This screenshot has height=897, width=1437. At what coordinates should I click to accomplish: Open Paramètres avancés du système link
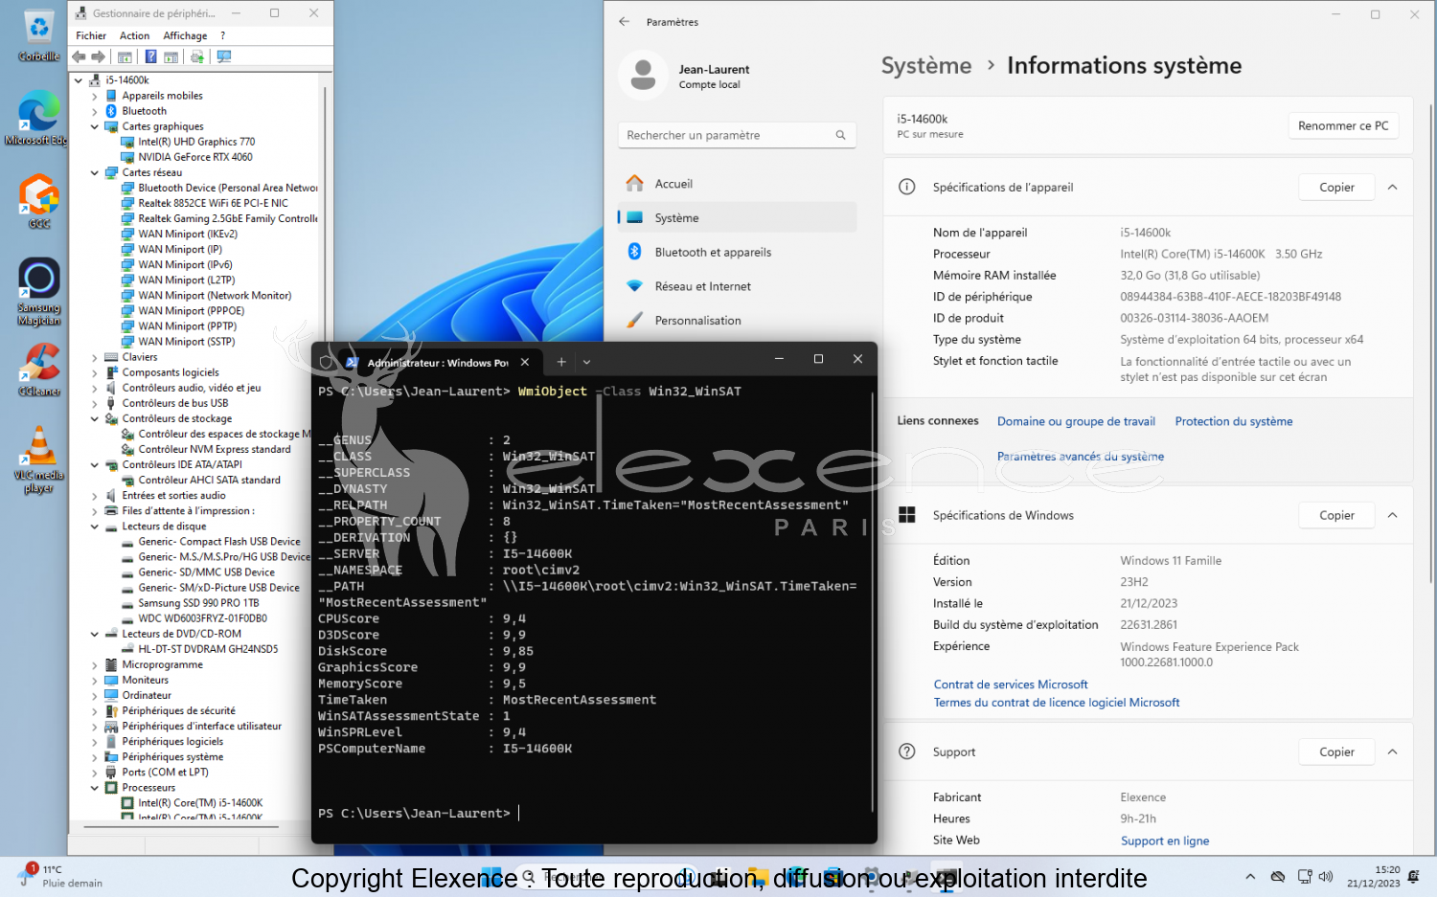coord(1081,457)
